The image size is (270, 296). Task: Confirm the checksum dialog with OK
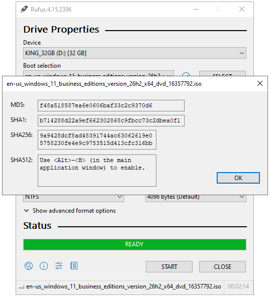238,178
